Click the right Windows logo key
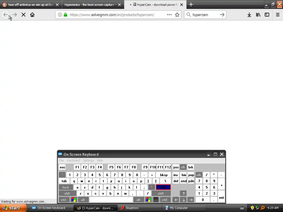The height and width of the screenshot is (212, 283). point(148,200)
